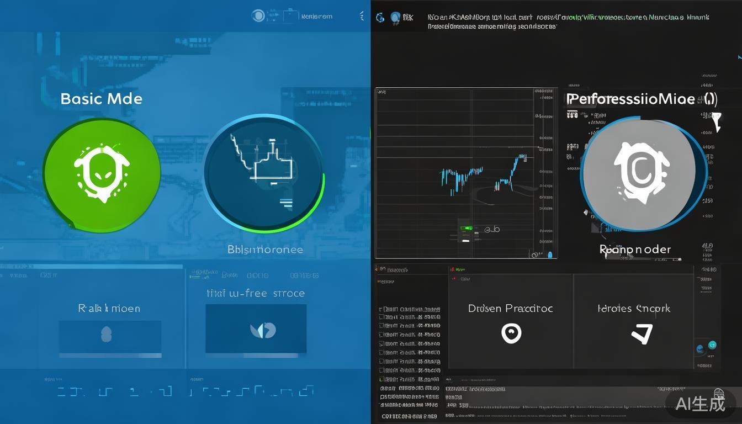
Task: Open the dark blue chart circle icon
Action: (x=263, y=173)
